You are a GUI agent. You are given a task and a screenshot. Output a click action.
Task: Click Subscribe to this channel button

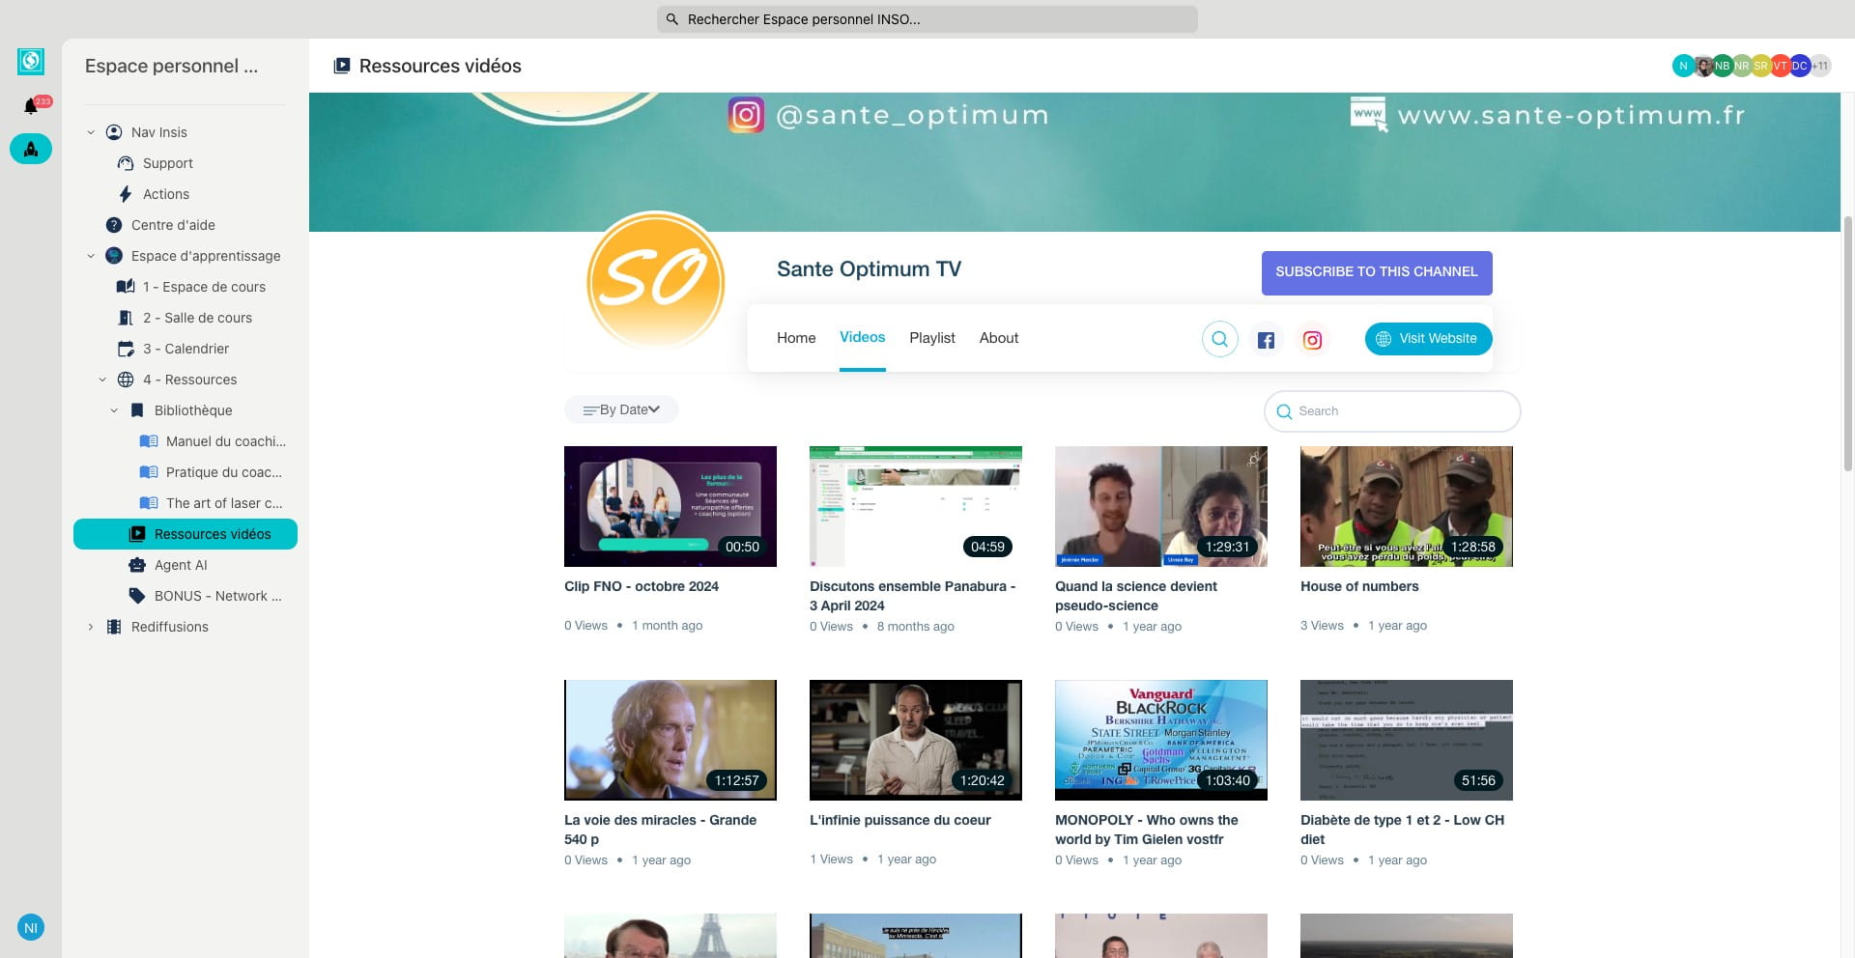click(x=1377, y=272)
